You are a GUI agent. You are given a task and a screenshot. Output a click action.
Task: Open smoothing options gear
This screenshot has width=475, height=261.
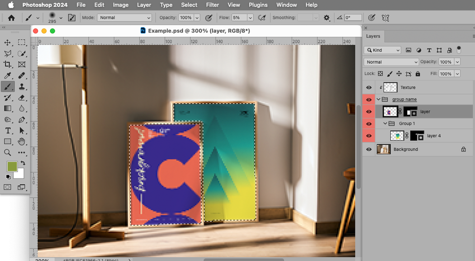(x=326, y=18)
